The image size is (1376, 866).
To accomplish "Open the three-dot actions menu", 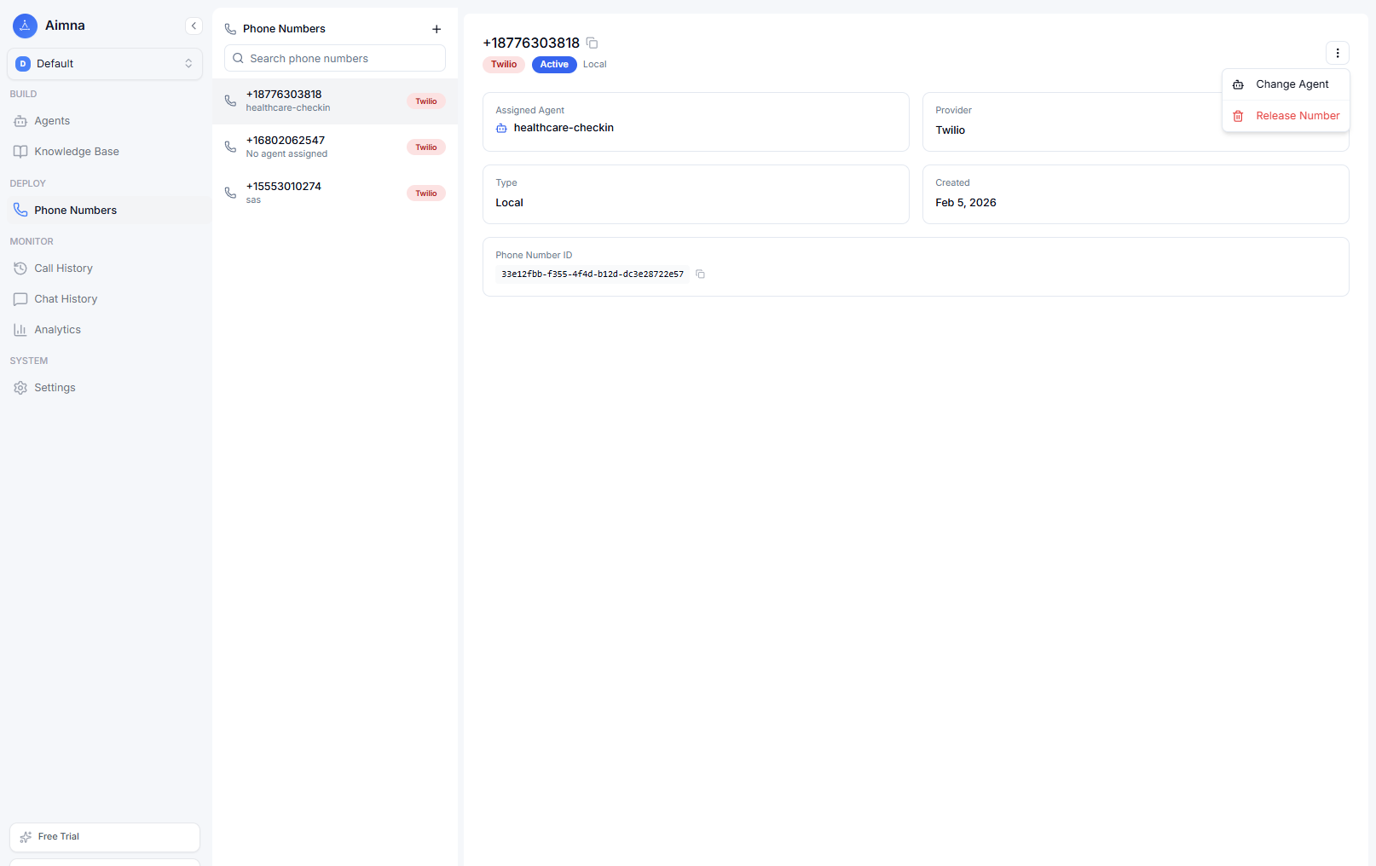I will [1338, 53].
